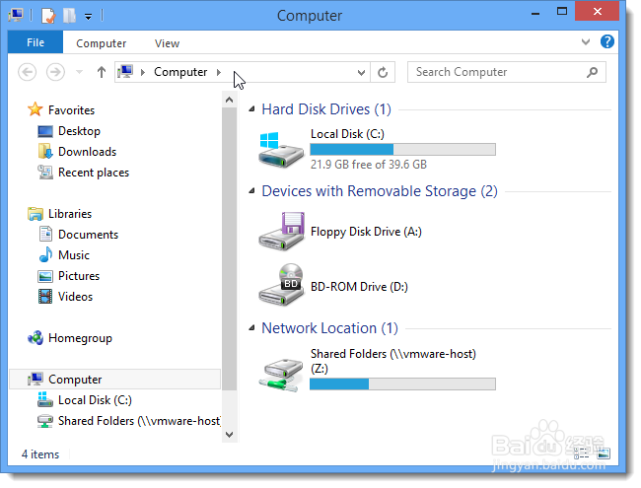
Task: Click the Music note icon in Libraries
Action: click(45, 254)
